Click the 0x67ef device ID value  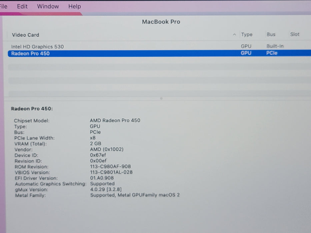[x=98, y=155]
